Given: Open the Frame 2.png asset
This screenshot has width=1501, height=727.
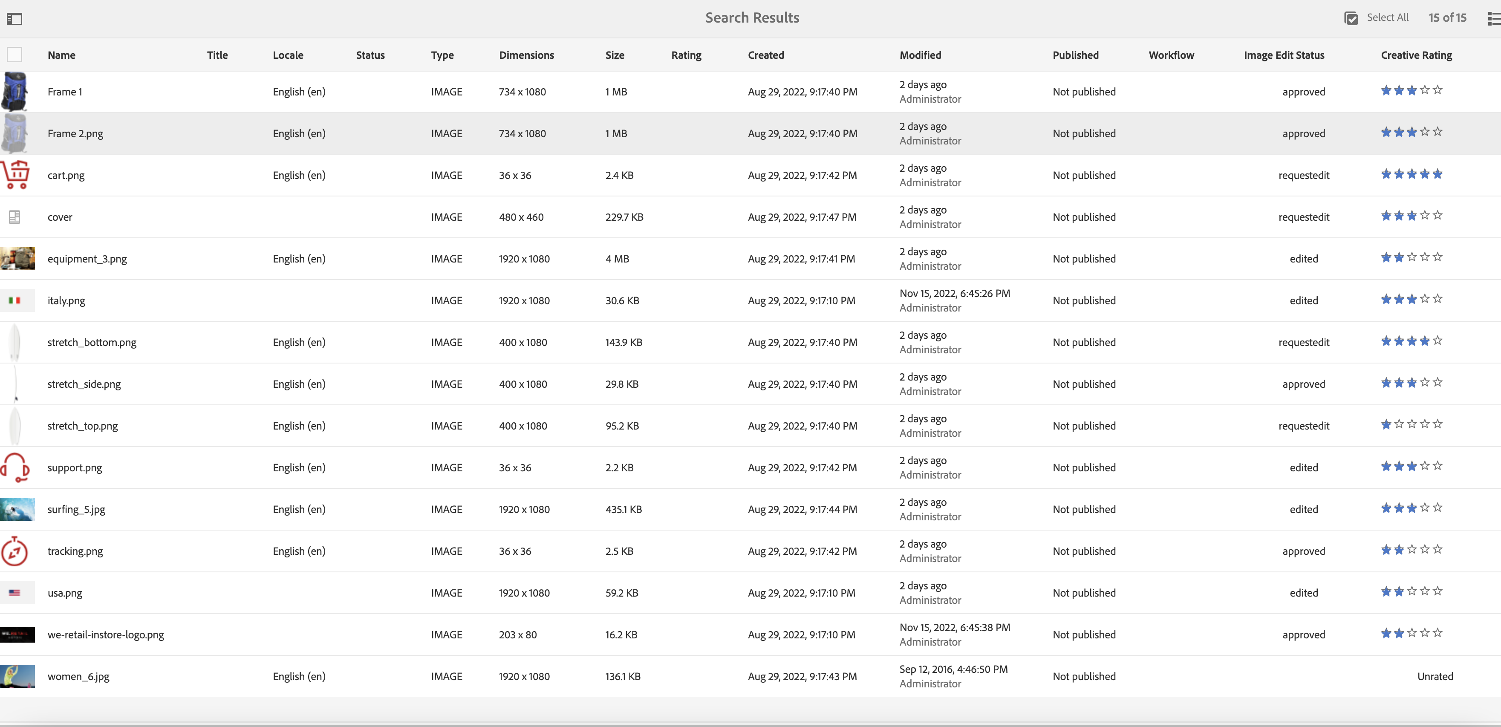Looking at the screenshot, I should pyautogui.click(x=75, y=133).
